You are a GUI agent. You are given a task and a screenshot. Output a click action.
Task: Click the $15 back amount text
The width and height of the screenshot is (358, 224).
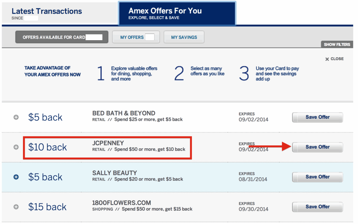47,207
